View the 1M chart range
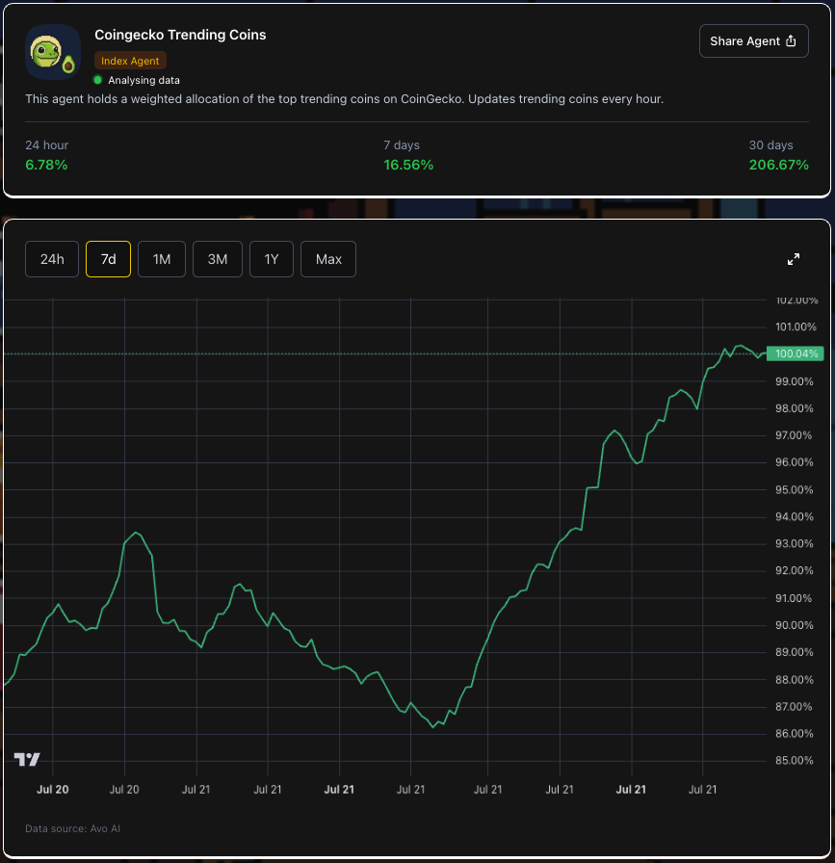The height and width of the screenshot is (863, 835). (161, 258)
